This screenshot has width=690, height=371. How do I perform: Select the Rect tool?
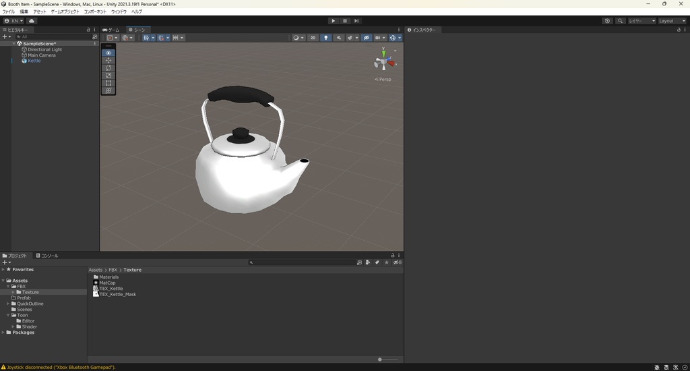pos(108,83)
